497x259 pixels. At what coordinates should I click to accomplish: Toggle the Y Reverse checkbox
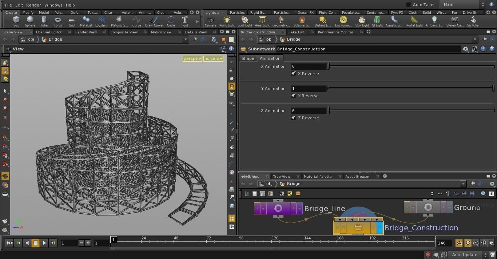pyautogui.click(x=294, y=96)
